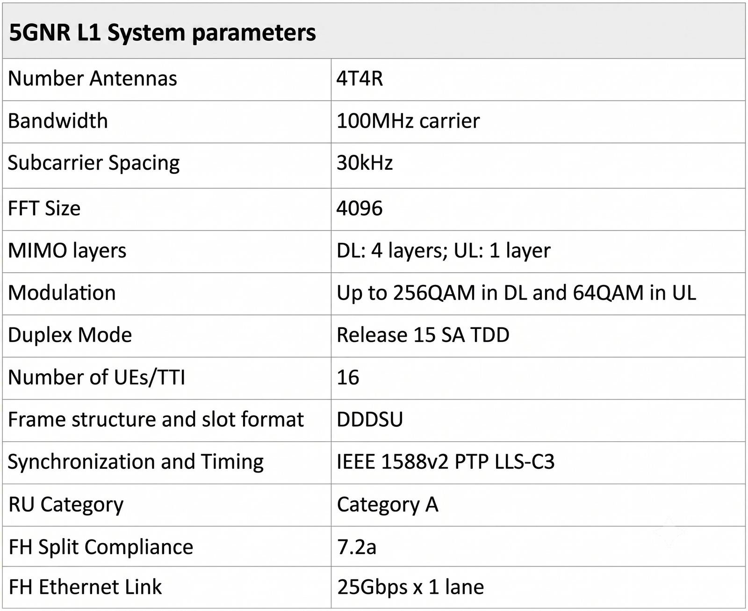Select 'Up to 256QAM in DL' value

tap(516, 293)
